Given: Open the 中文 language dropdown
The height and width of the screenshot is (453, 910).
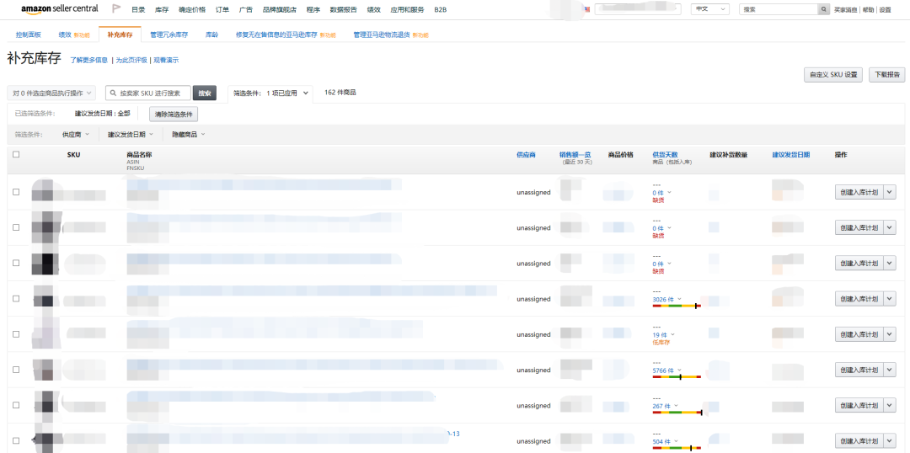Looking at the screenshot, I should click(x=710, y=9).
